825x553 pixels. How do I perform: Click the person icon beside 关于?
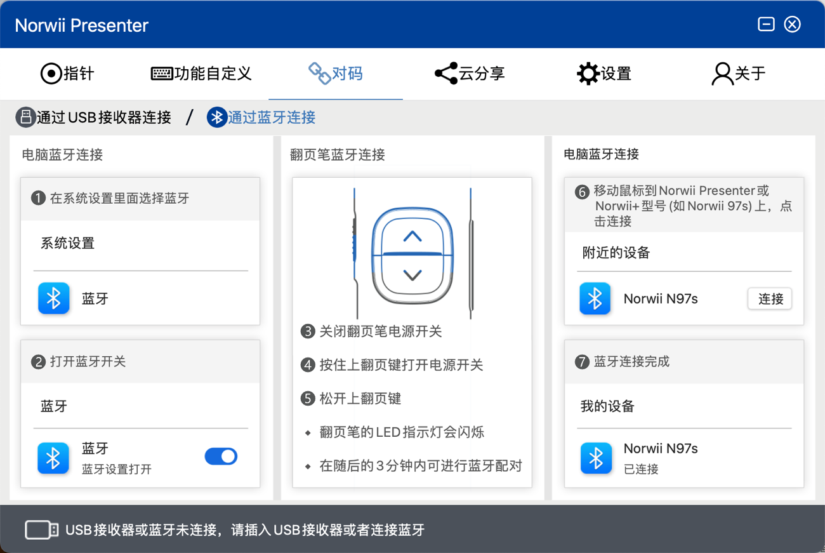[722, 74]
